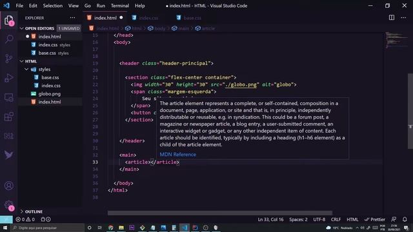Open base.css under styles folder

click(x=50, y=77)
